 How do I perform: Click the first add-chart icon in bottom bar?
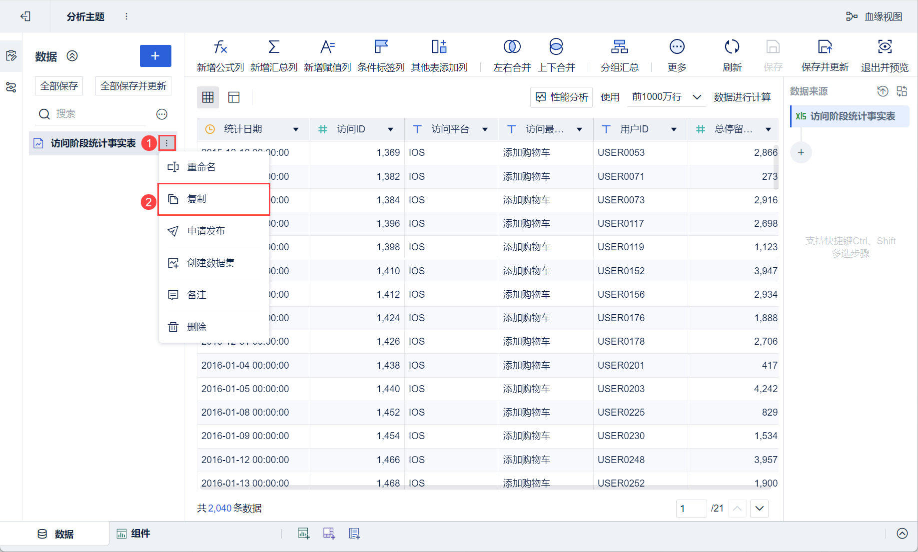click(304, 534)
